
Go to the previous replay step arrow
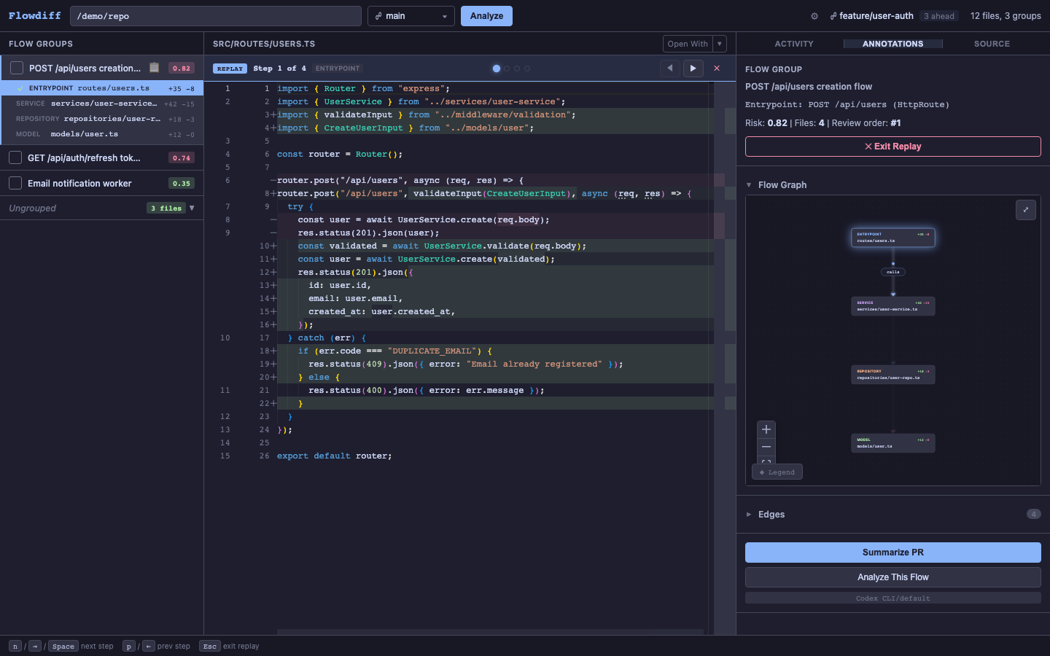pyautogui.click(x=669, y=69)
